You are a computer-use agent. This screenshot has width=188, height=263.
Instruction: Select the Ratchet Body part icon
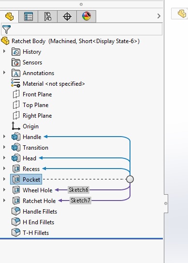pos(5,41)
